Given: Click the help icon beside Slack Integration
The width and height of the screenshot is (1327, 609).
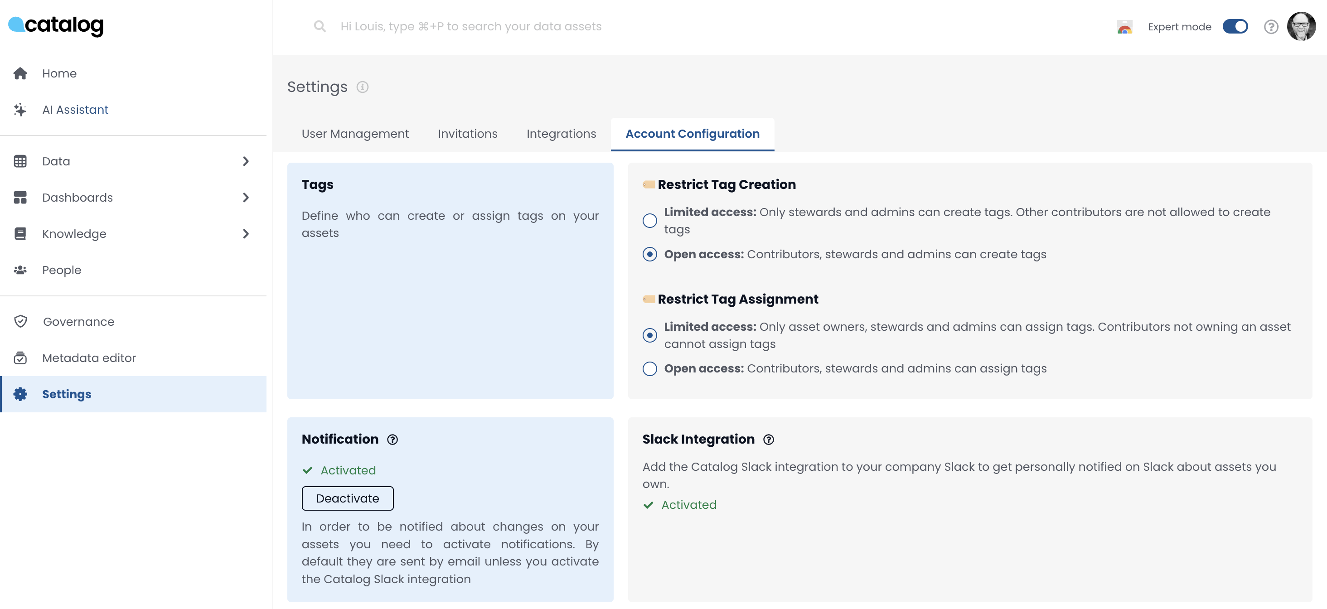Looking at the screenshot, I should point(769,440).
